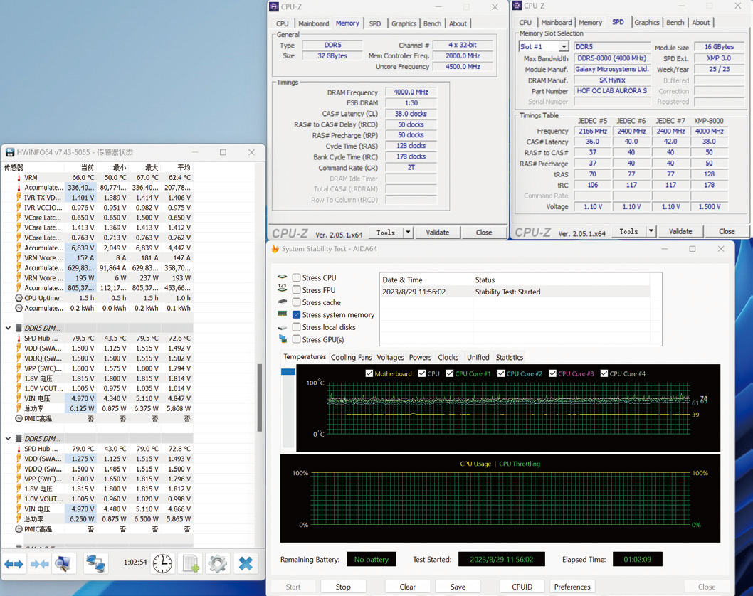
Task: Switch to the SPD tab in CPU-Z
Action: point(375,23)
